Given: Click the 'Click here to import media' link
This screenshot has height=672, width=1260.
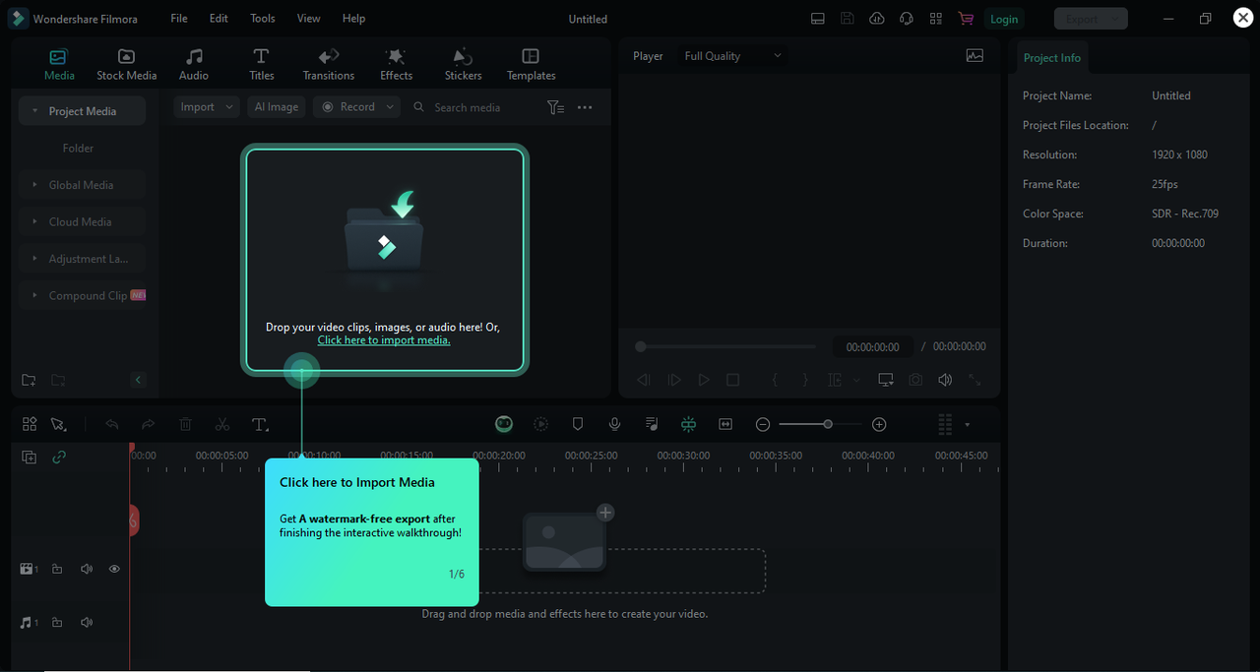Looking at the screenshot, I should (x=383, y=339).
